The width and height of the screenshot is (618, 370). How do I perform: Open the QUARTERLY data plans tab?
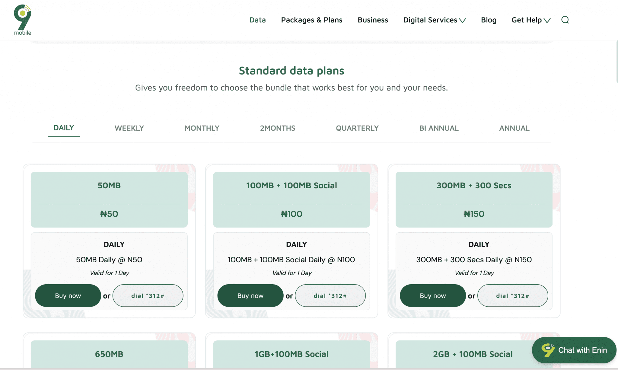[357, 128]
